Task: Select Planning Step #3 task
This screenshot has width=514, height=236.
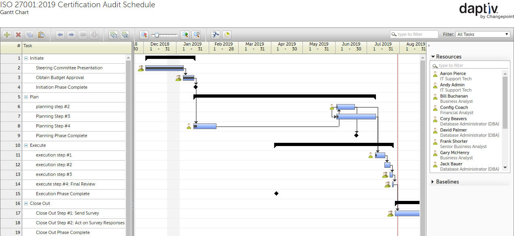Action: (x=53, y=116)
